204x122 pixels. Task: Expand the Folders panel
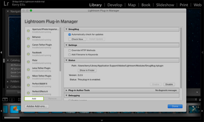click(x=8, y=82)
